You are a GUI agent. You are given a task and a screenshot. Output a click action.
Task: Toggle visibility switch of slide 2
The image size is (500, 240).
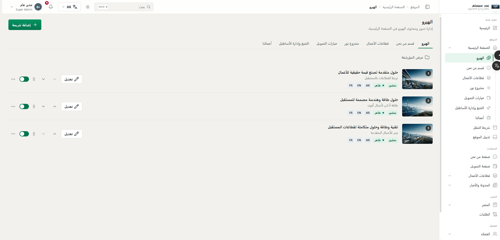[x=24, y=106]
